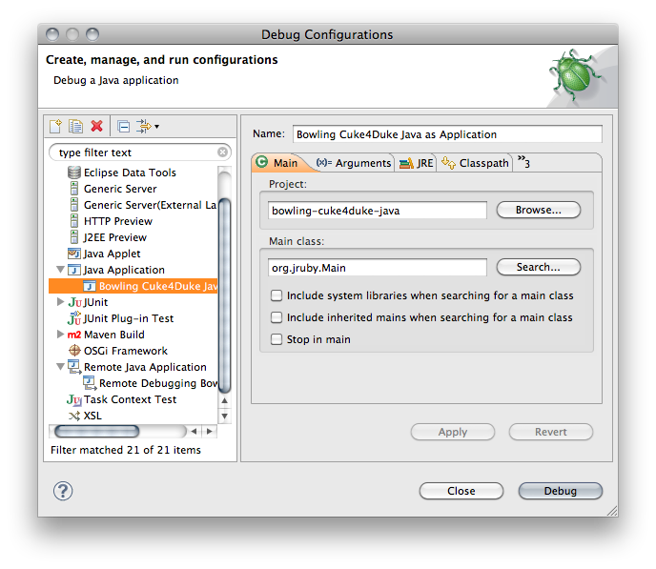Click the Remote Debugging Bov config icon
Screen dimensions: 656x569
pyautogui.click(x=90, y=382)
